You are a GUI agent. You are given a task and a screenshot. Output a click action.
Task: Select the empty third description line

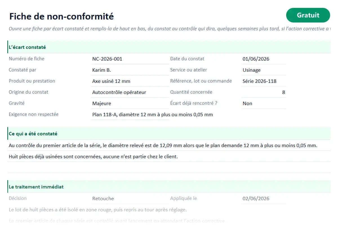click(169, 167)
